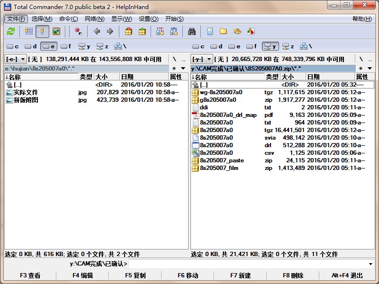Select drive c in left panel

coord(13,46)
